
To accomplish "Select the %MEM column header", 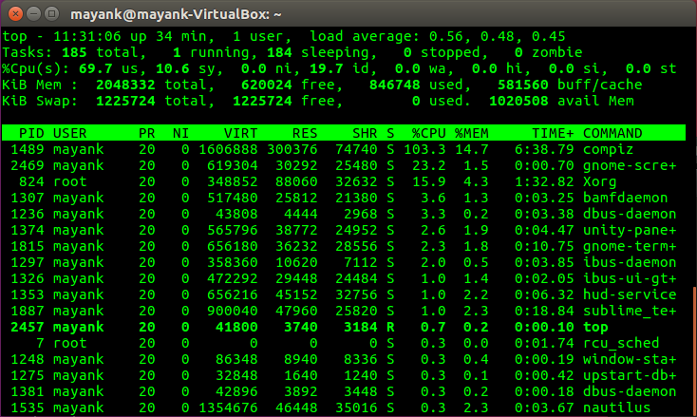I will point(471,133).
